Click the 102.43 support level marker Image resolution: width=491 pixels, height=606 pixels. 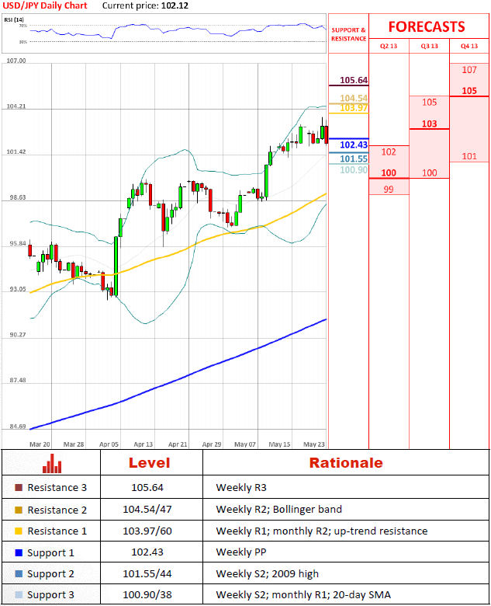pos(354,145)
